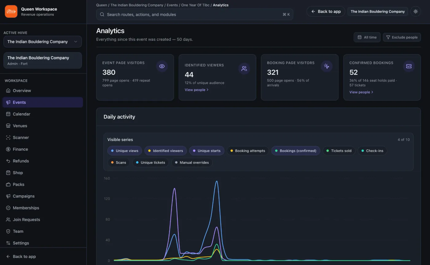This screenshot has width=430, height=265.
Task: Click the Daily activity heading
Action: tap(119, 117)
